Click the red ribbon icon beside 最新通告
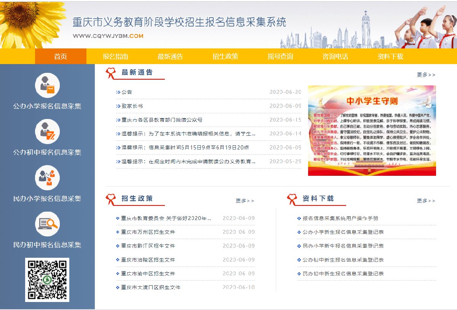457x310 pixels. pos(110,73)
